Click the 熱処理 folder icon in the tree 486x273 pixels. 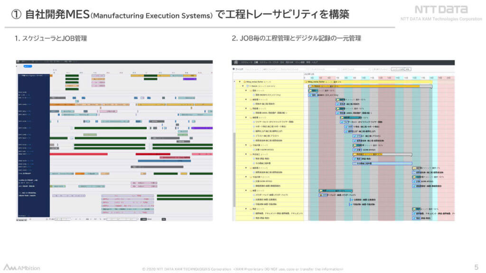point(251,109)
